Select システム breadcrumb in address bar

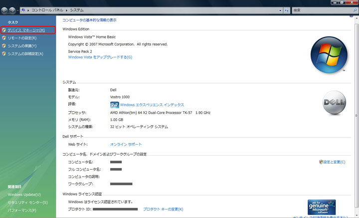tap(77, 10)
